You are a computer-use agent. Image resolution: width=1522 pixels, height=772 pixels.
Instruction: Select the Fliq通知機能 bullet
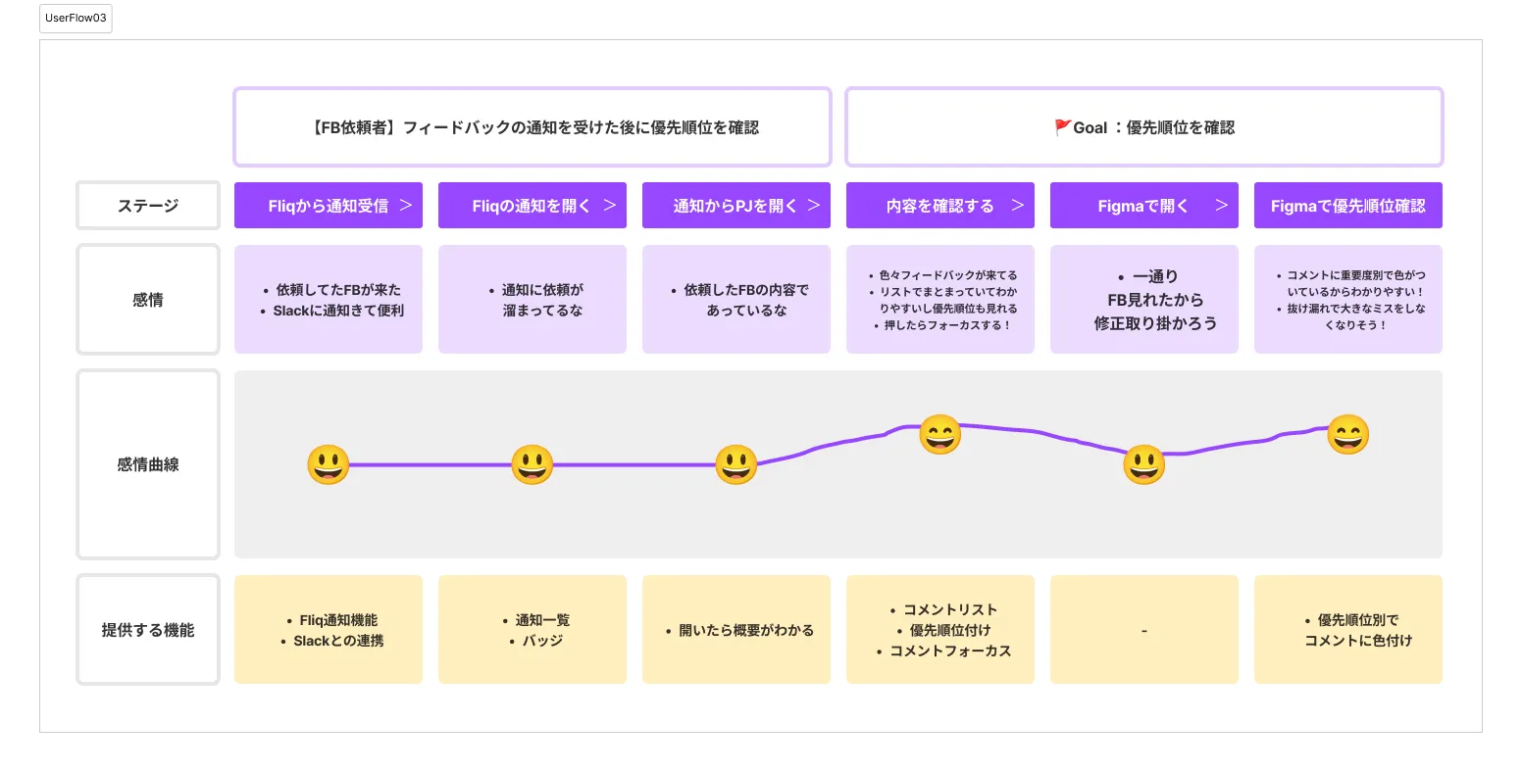click(x=331, y=620)
